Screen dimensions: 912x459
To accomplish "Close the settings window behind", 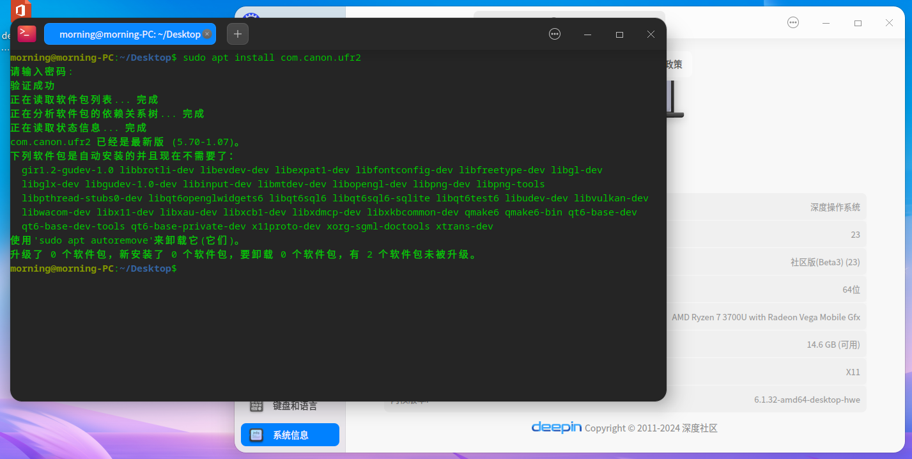I will (x=889, y=22).
